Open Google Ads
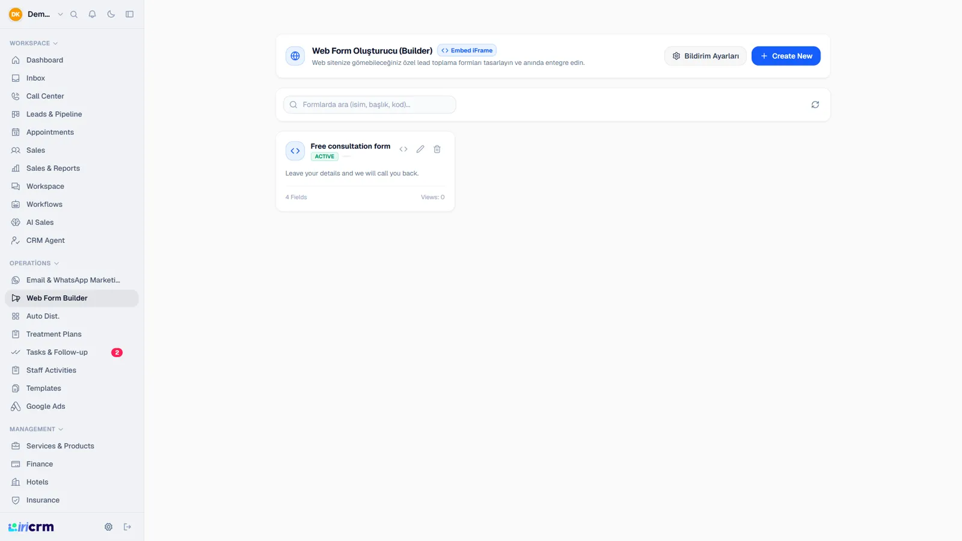 point(72,406)
